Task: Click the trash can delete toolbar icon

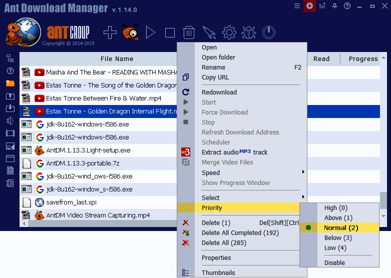Action: pyautogui.click(x=189, y=33)
